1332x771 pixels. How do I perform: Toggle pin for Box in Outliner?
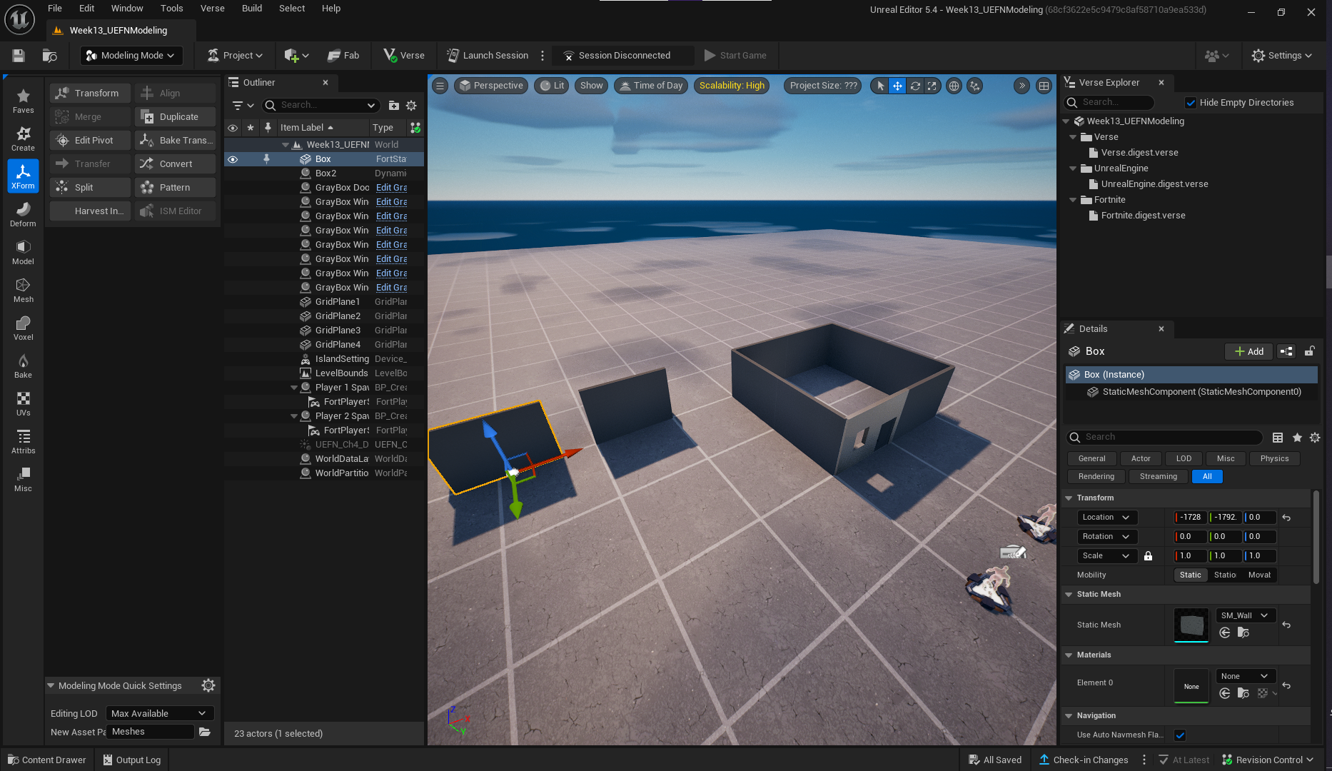pyautogui.click(x=266, y=159)
